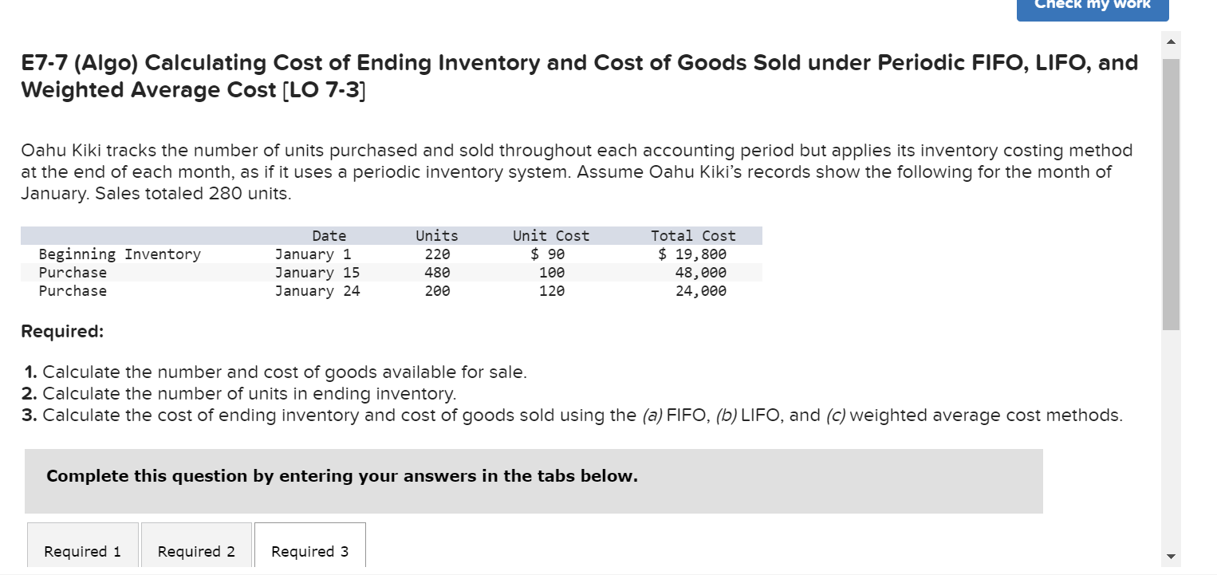Viewport: 1217px width, 575px height.
Task: Click the Unit Cost column header
Action: 551,235
